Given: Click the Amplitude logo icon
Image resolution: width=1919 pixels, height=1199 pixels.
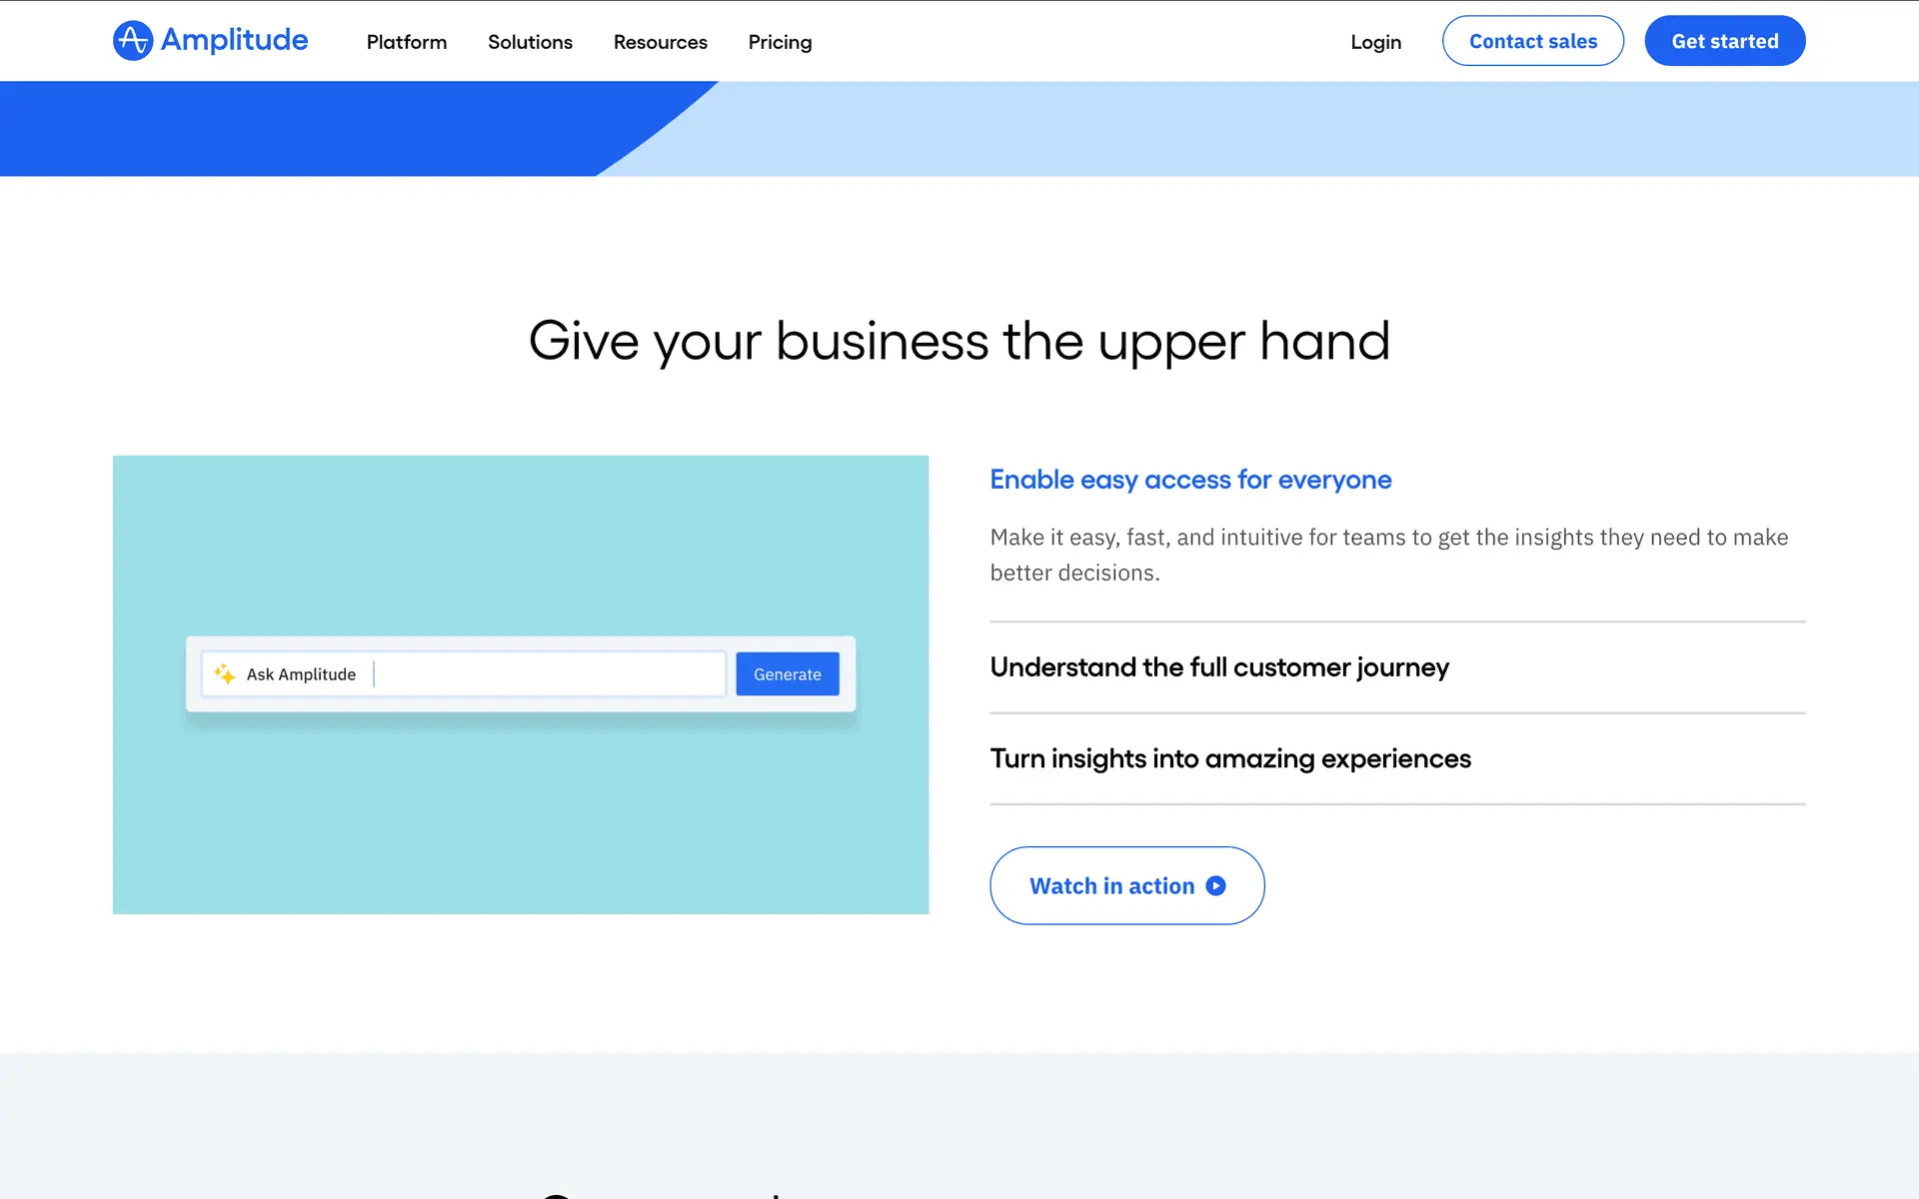Looking at the screenshot, I should [x=132, y=41].
